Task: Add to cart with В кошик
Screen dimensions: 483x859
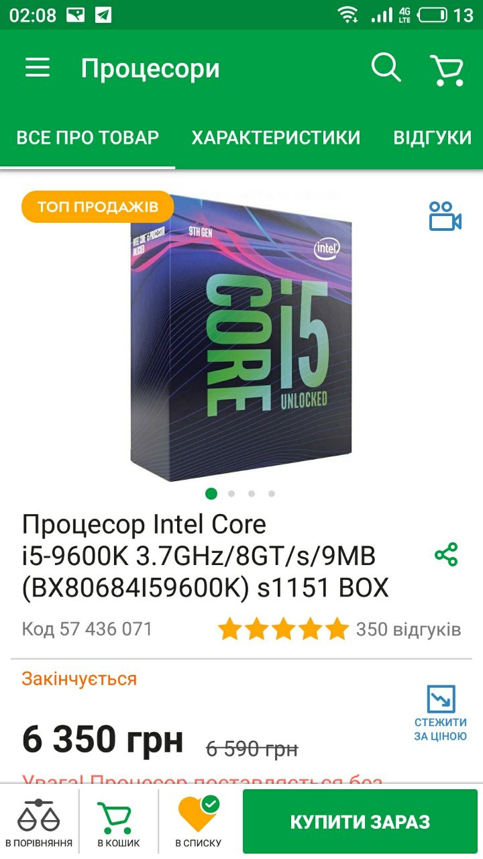Action: pyautogui.click(x=119, y=823)
